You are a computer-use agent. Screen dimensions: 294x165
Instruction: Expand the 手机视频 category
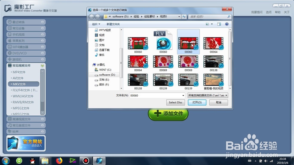click(26, 34)
